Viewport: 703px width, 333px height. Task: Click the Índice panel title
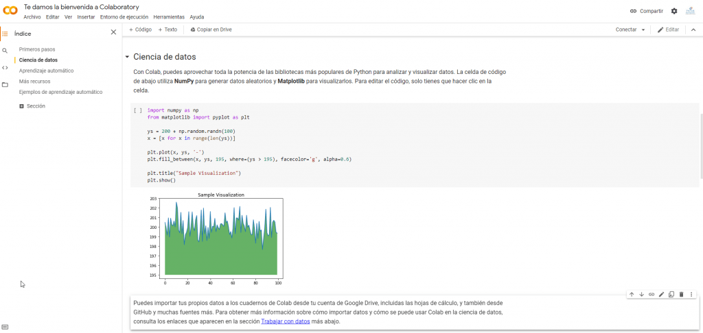tap(23, 34)
